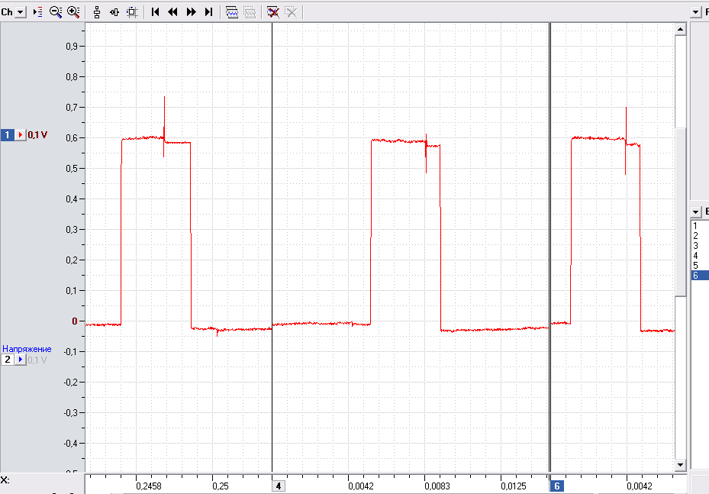
Task: Click the vertical alignment toolbar icon
Action: (x=97, y=12)
